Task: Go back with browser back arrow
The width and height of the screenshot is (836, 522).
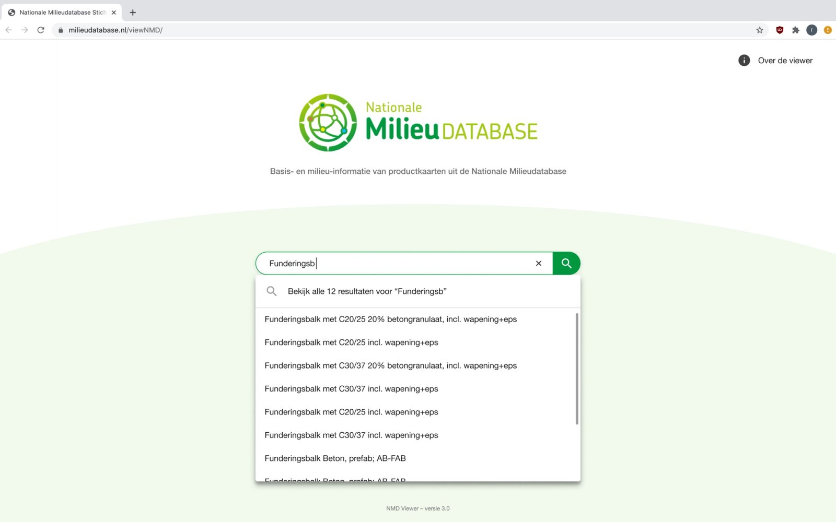Action: (9, 30)
